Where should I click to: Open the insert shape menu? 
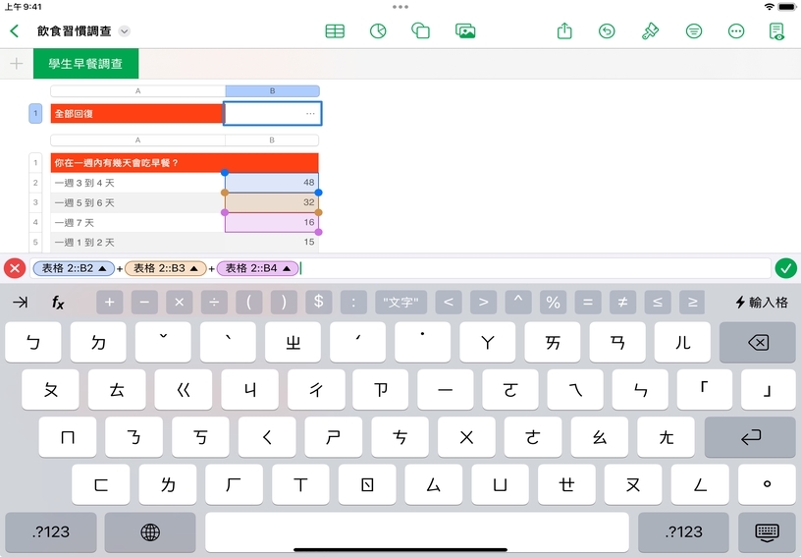(x=421, y=31)
